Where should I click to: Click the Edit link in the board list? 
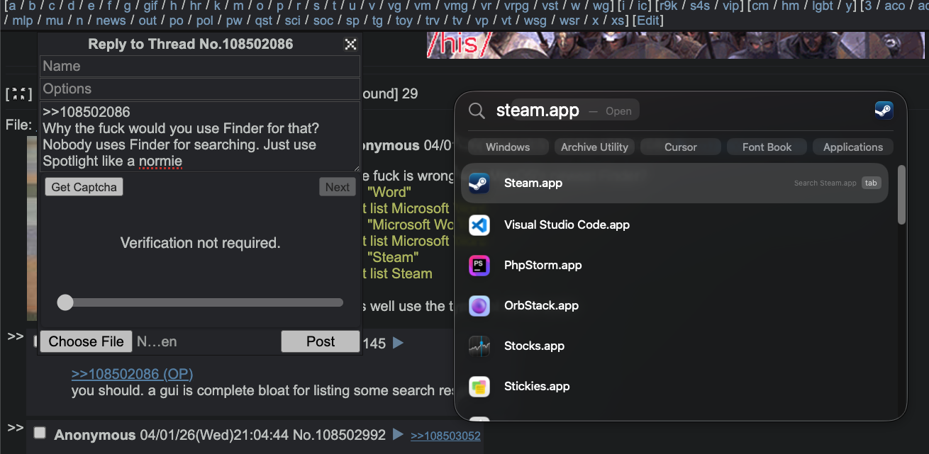pyautogui.click(x=648, y=21)
